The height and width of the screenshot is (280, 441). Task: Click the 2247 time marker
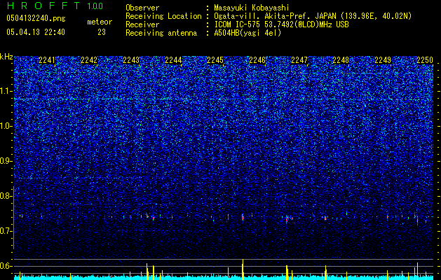(x=299, y=60)
